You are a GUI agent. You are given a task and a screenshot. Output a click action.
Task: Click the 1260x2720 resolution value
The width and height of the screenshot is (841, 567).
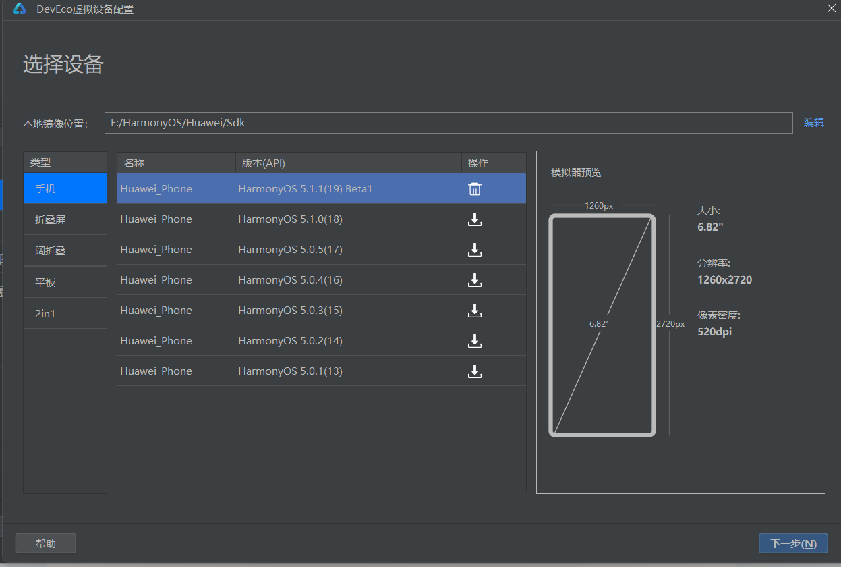[724, 279]
